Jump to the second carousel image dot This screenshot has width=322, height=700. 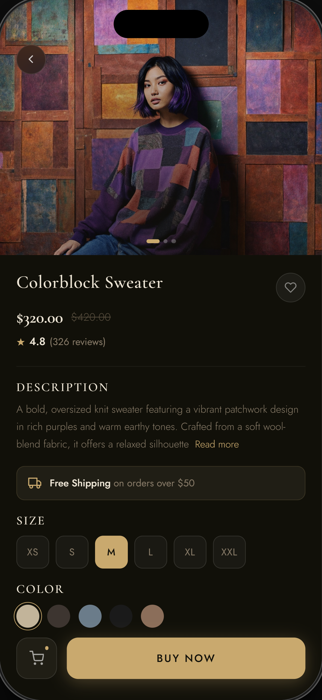(x=166, y=241)
